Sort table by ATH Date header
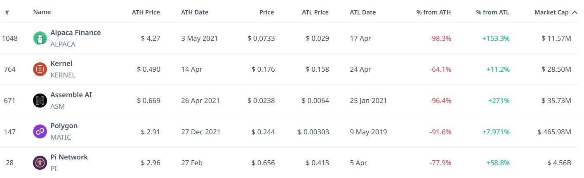 tap(195, 12)
